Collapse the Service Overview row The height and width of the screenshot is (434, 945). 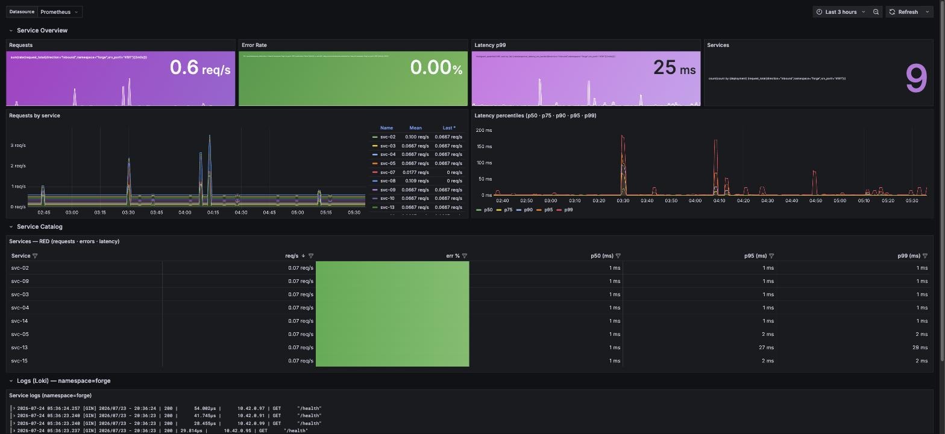point(11,31)
